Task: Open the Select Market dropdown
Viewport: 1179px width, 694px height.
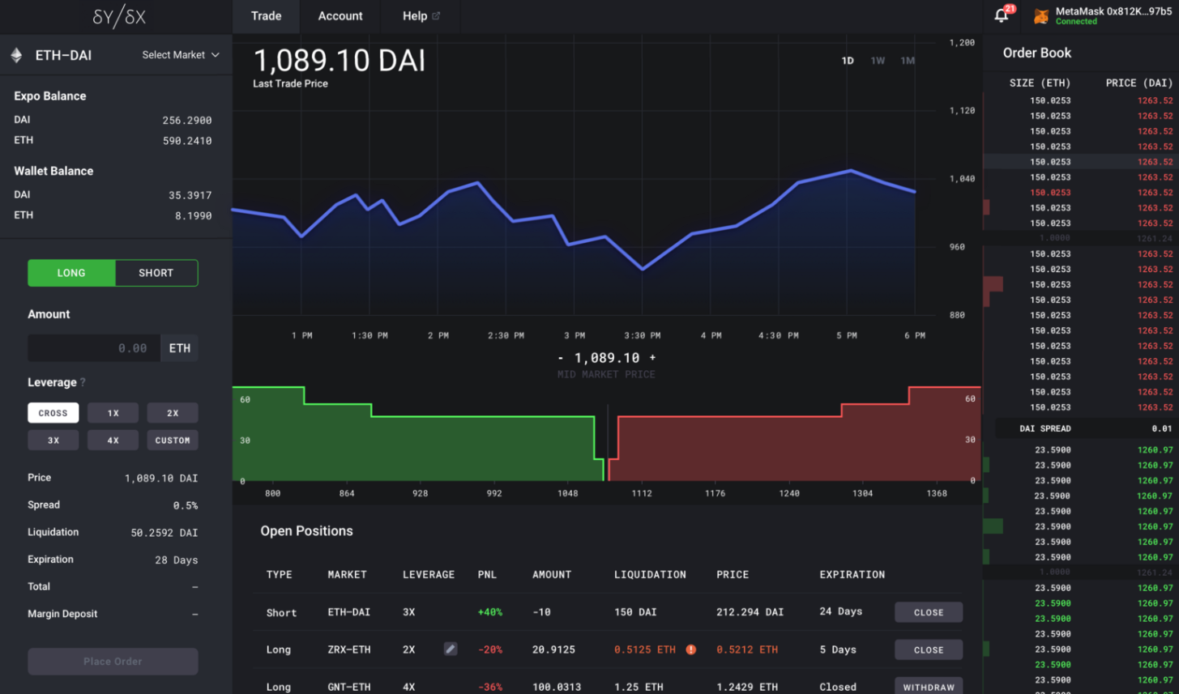Action: click(179, 55)
